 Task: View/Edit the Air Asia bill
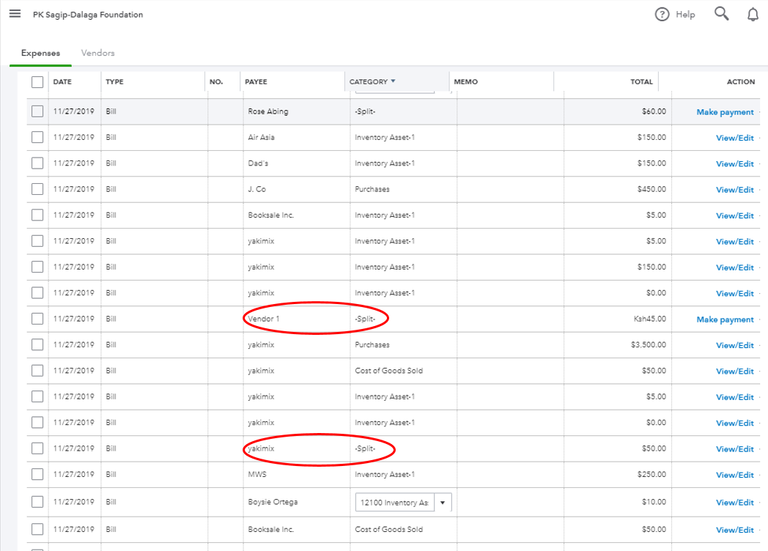pyautogui.click(x=734, y=138)
